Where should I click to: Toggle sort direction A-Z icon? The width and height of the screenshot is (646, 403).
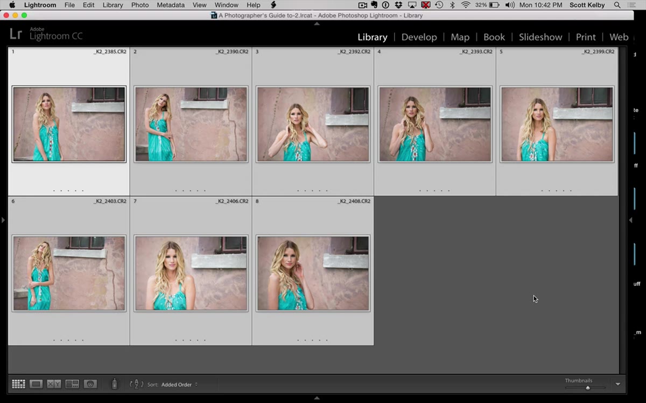click(136, 384)
